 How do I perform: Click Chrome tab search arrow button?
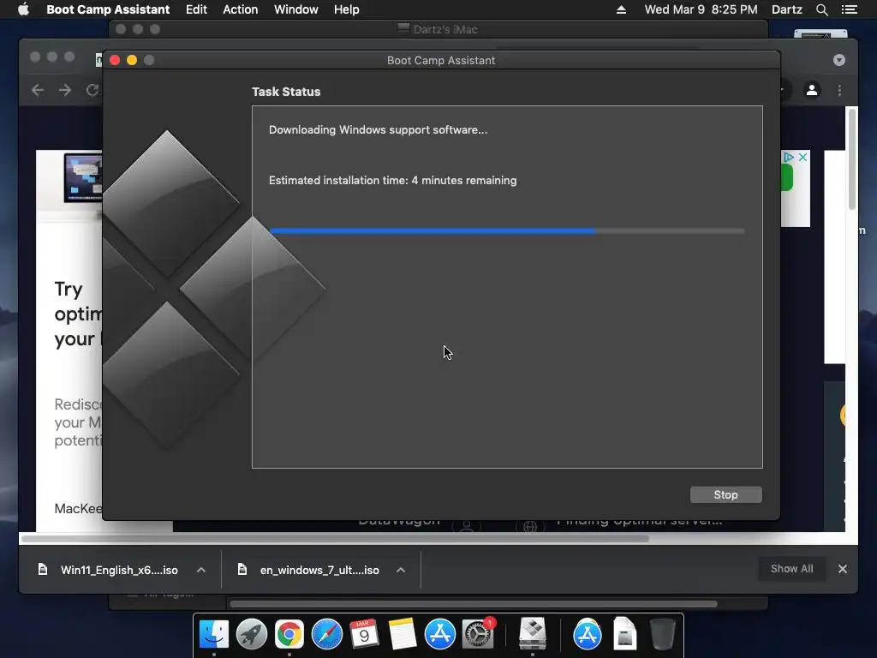838,60
